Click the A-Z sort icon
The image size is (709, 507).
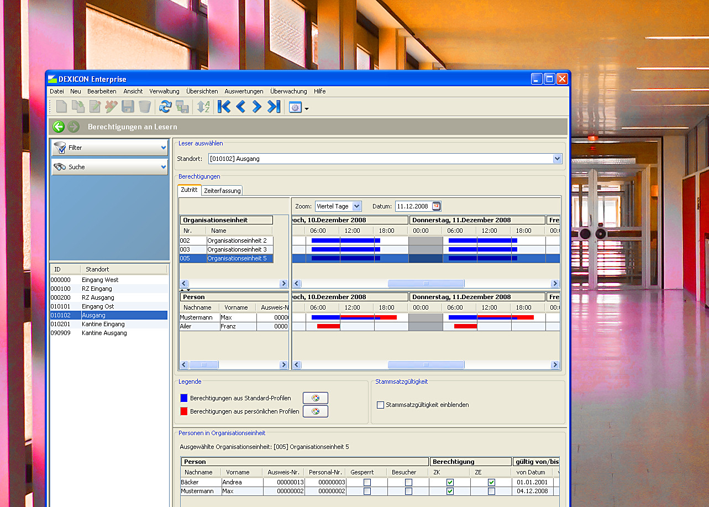click(203, 107)
